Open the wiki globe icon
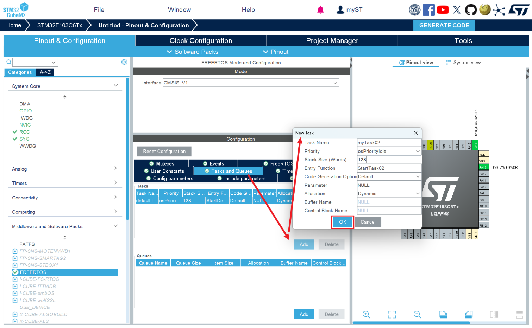Image resolution: width=532 pixels, height=328 pixels. click(485, 9)
